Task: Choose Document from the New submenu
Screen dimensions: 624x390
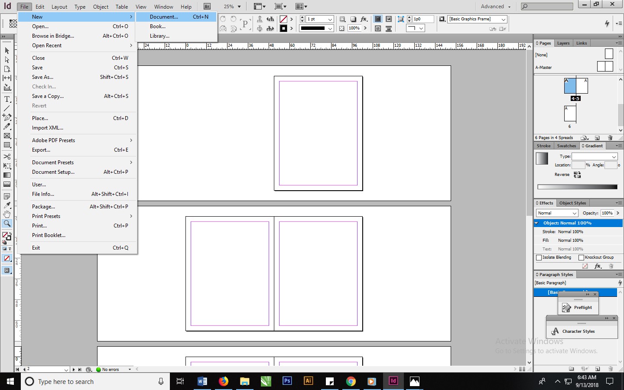Action: click(163, 16)
